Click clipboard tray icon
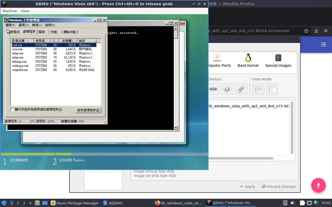 (302, 203)
